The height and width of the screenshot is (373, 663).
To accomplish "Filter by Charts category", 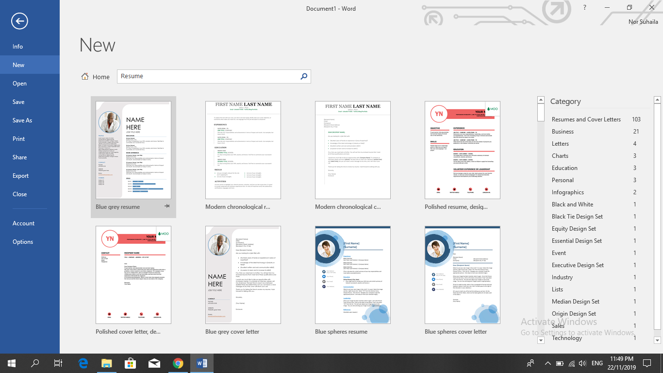I will coord(597,156).
